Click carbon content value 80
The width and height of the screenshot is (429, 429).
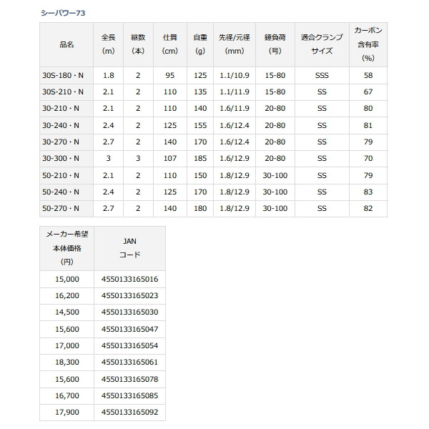(x=368, y=109)
